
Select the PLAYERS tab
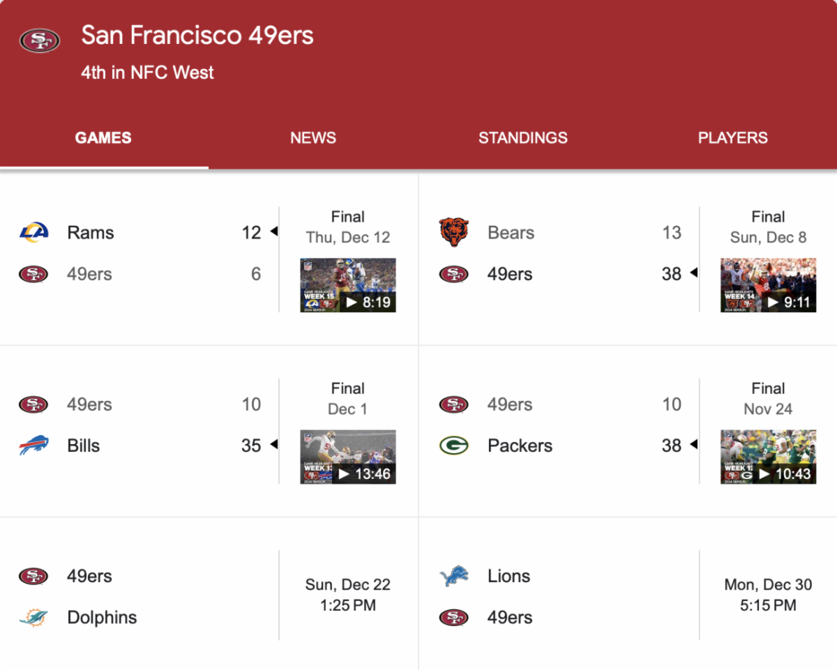click(732, 137)
